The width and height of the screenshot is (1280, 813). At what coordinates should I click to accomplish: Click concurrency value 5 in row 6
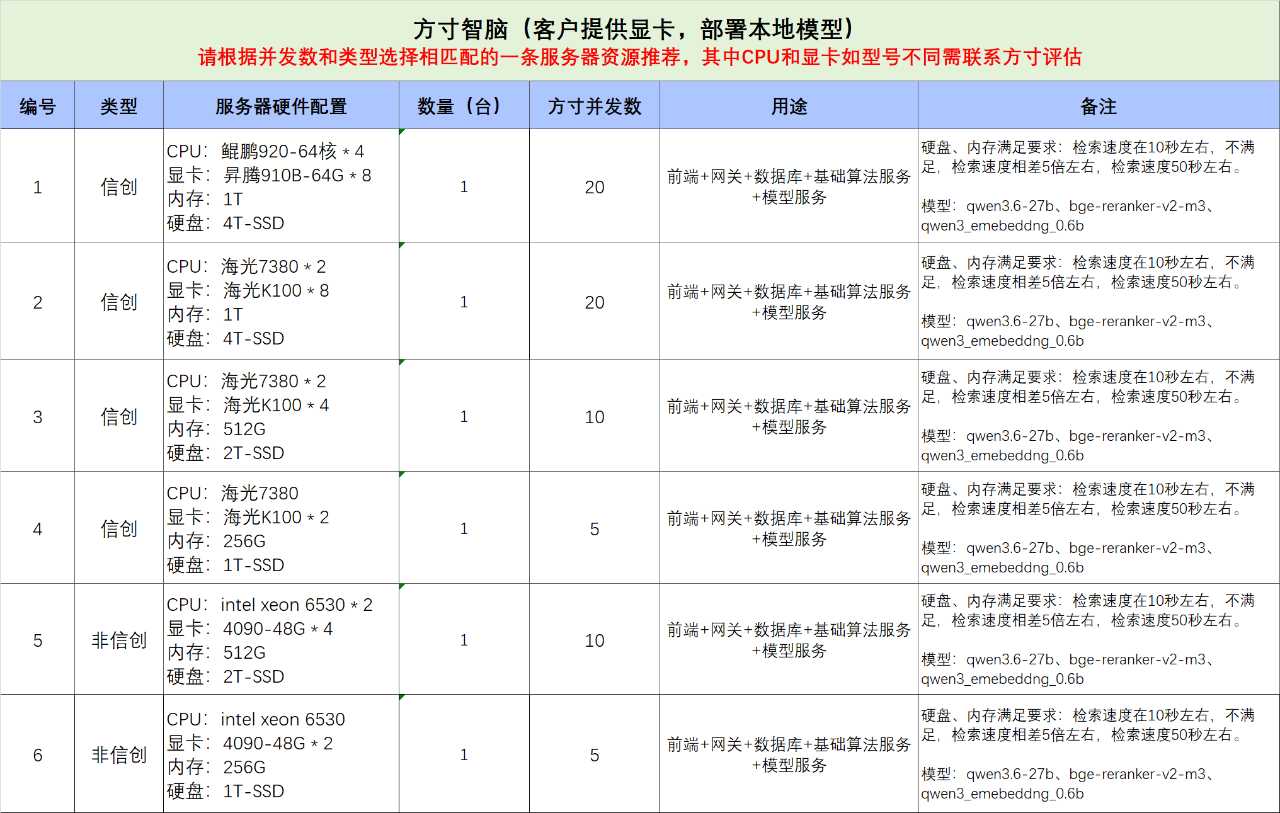tap(595, 754)
